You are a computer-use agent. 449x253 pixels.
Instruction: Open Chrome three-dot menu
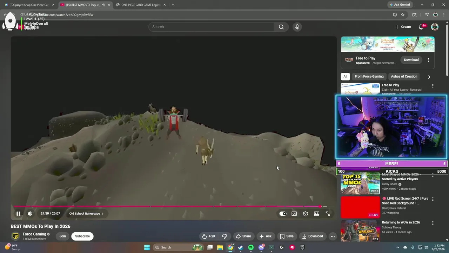pyautogui.click(x=443, y=15)
